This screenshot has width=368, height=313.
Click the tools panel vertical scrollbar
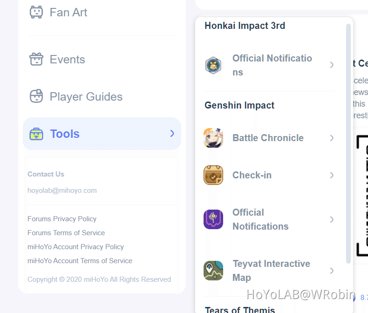point(348,140)
